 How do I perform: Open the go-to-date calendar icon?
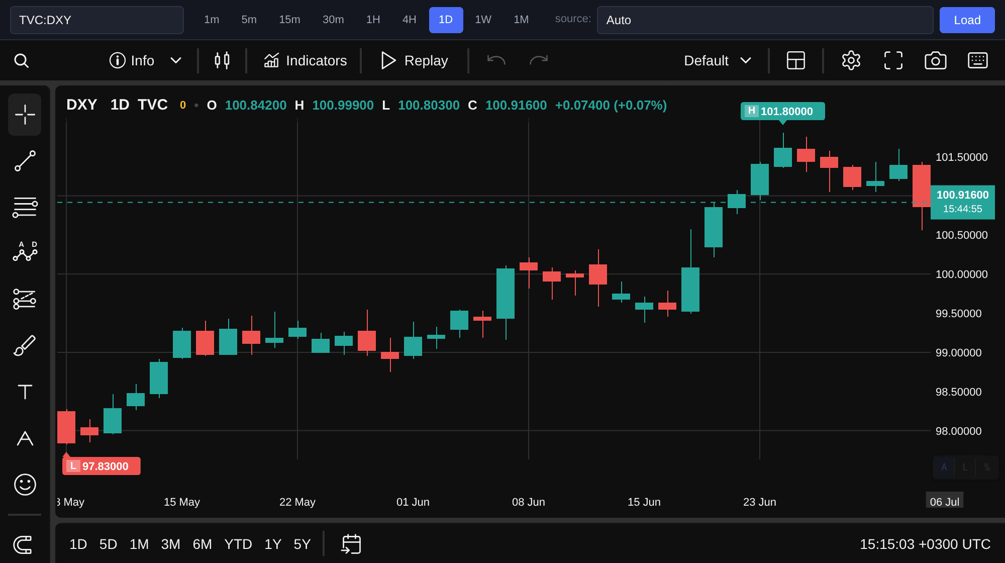coord(351,544)
